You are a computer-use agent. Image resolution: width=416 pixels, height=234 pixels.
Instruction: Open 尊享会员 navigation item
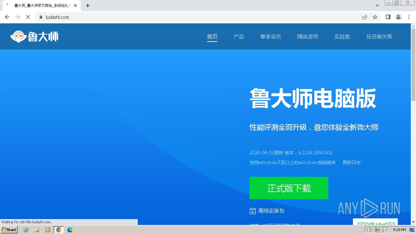[271, 37]
